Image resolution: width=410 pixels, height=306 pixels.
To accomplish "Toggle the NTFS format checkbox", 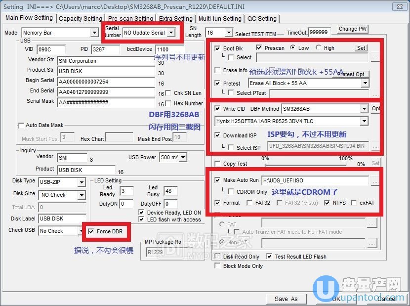I will [x=327, y=203].
